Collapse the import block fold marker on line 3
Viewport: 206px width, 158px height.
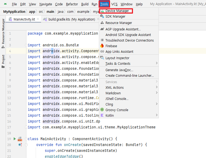click(x=26, y=45)
